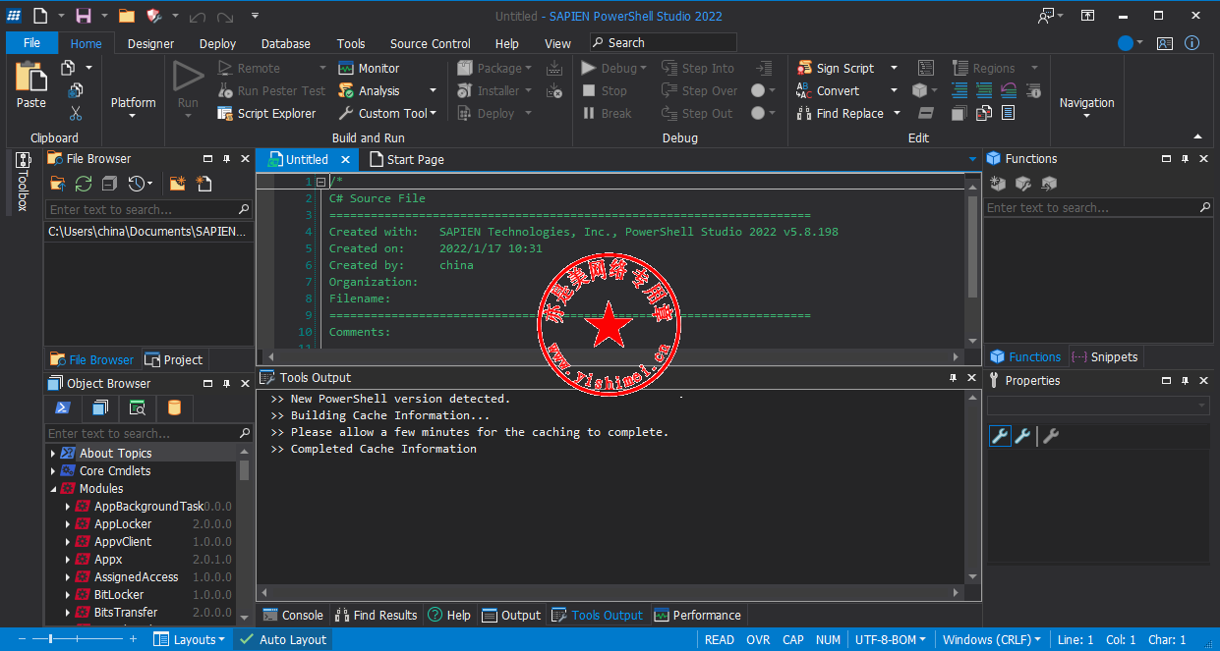Click the undo arrow in title bar
Image resolution: width=1220 pixels, height=651 pixels.
coord(198,16)
